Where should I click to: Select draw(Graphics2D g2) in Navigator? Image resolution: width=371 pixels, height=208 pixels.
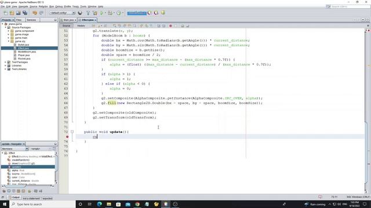click(x=23, y=164)
